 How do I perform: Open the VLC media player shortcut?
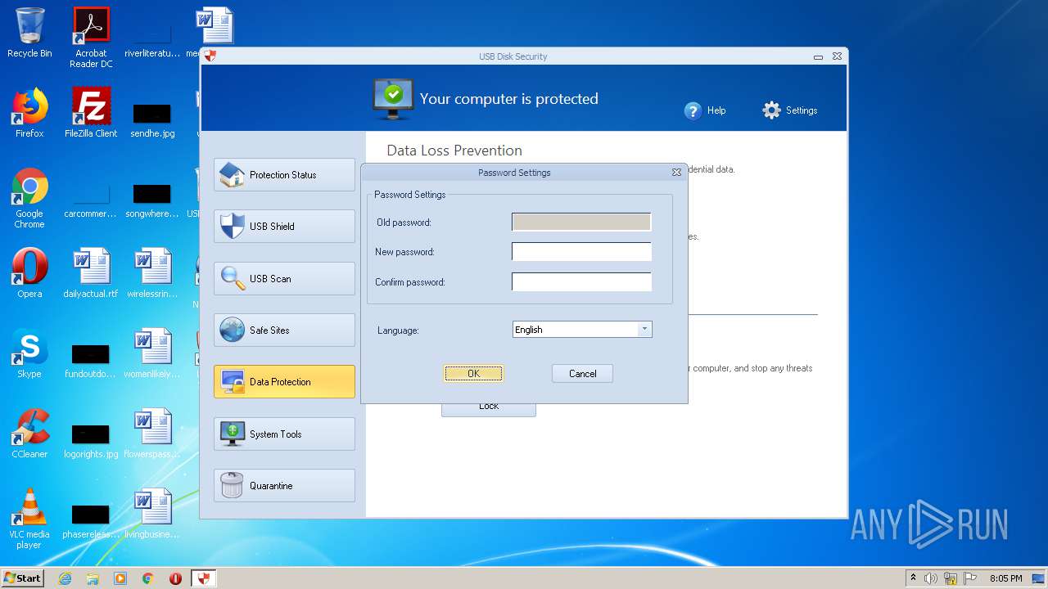pyautogui.click(x=29, y=519)
